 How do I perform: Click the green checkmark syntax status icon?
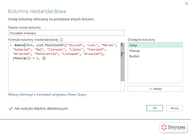pyautogui.click(x=11, y=108)
